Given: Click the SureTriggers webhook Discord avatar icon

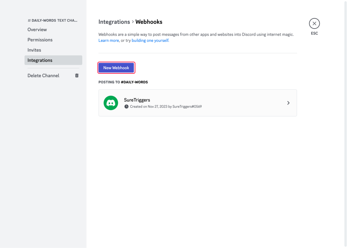Looking at the screenshot, I should coord(110,103).
